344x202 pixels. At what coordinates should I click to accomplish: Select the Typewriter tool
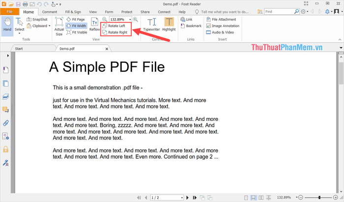151,25
